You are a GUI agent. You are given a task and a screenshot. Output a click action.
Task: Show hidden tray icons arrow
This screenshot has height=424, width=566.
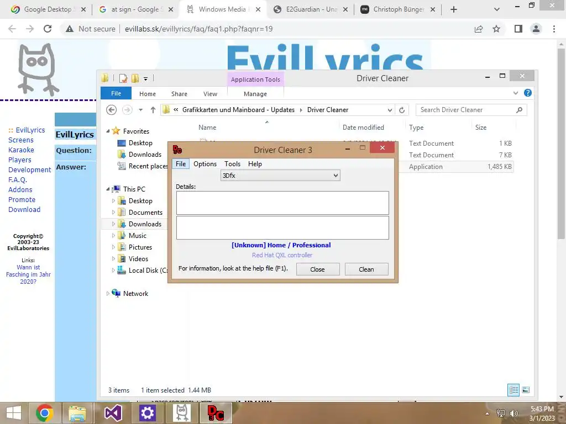(x=488, y=414)
